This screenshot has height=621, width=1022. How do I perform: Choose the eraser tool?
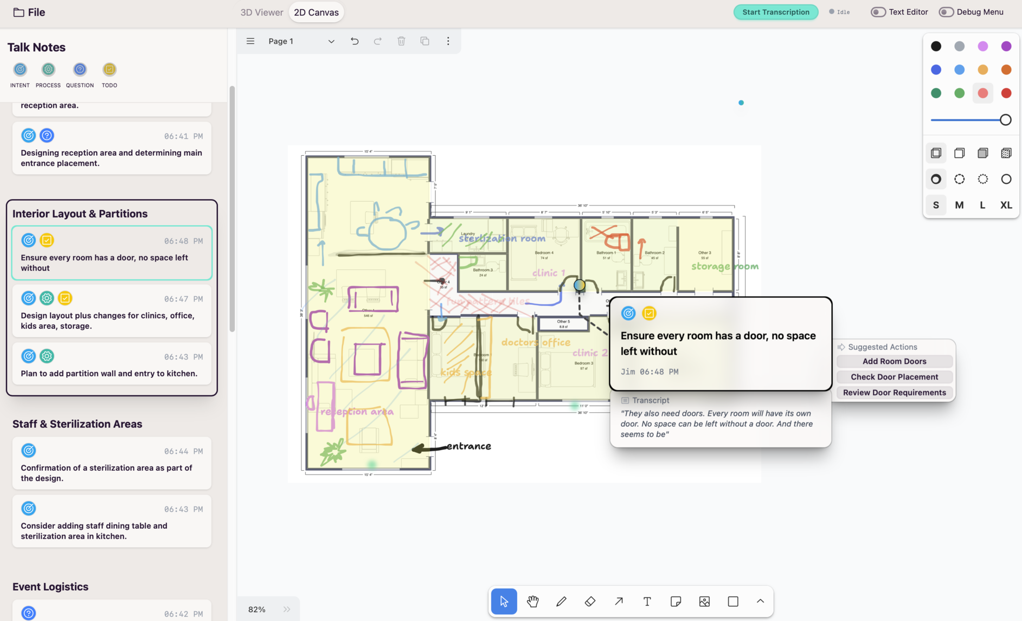[x=590, y=601]
